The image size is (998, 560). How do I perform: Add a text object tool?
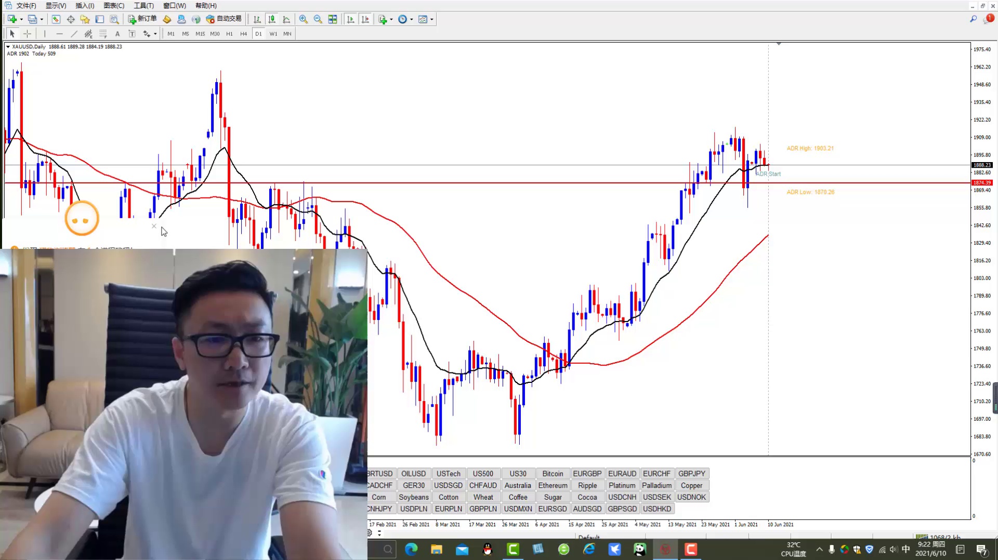(x=117, y=34)
